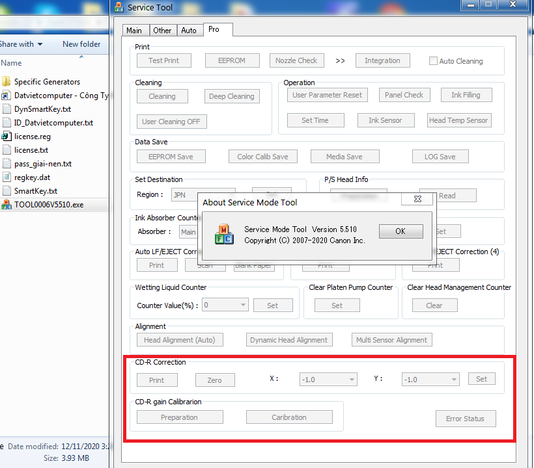Click OK in the About dialog

(x=401, y=231)
